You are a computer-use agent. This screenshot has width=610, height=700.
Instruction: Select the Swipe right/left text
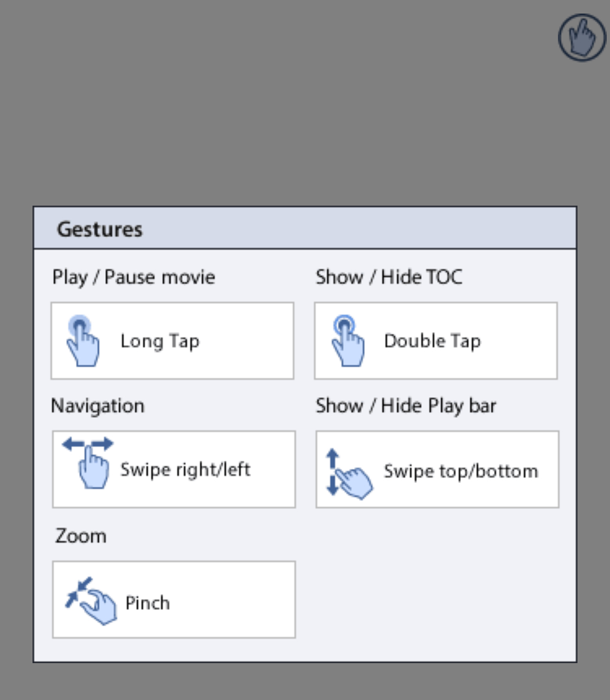185,469
